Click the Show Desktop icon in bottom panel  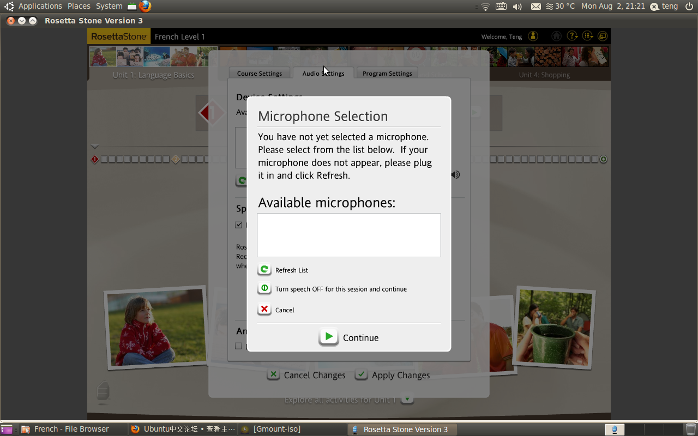[7, 429]
